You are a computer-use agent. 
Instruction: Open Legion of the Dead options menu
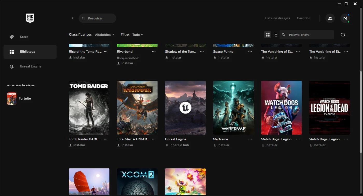[346, 139]
